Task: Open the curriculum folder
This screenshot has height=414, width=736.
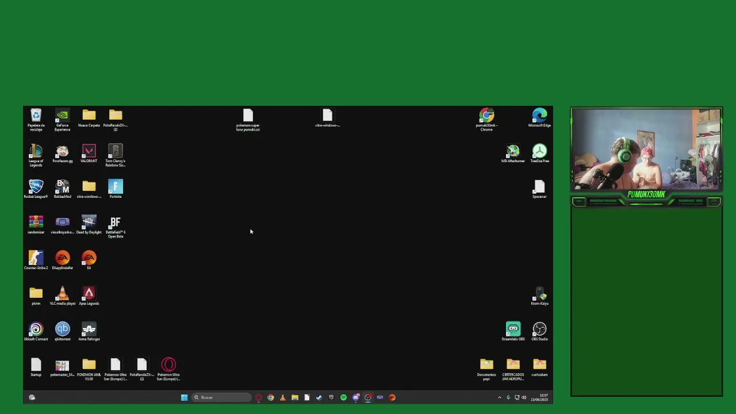Action: coord(539,367)
